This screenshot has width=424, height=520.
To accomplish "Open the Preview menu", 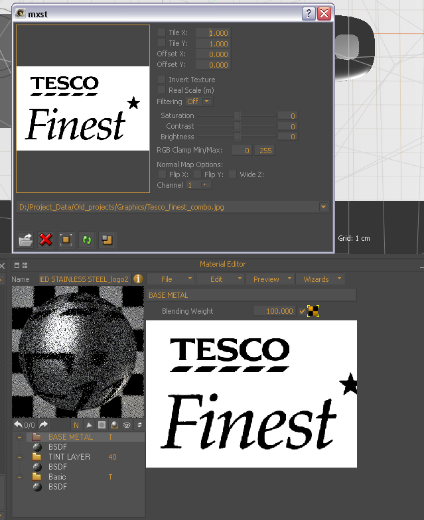I will pyautogui.click(x=271, y=279).
